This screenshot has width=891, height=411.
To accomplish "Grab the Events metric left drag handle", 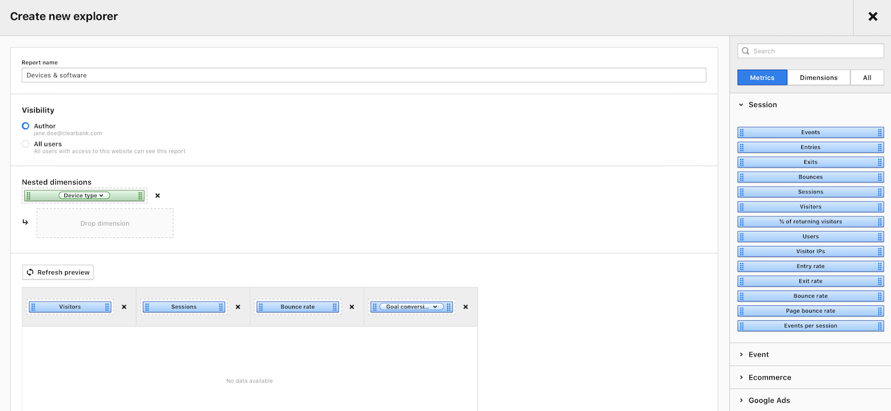I will (741, 132).
